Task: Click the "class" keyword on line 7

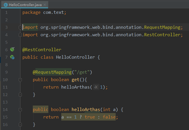Action: (47, 57)
